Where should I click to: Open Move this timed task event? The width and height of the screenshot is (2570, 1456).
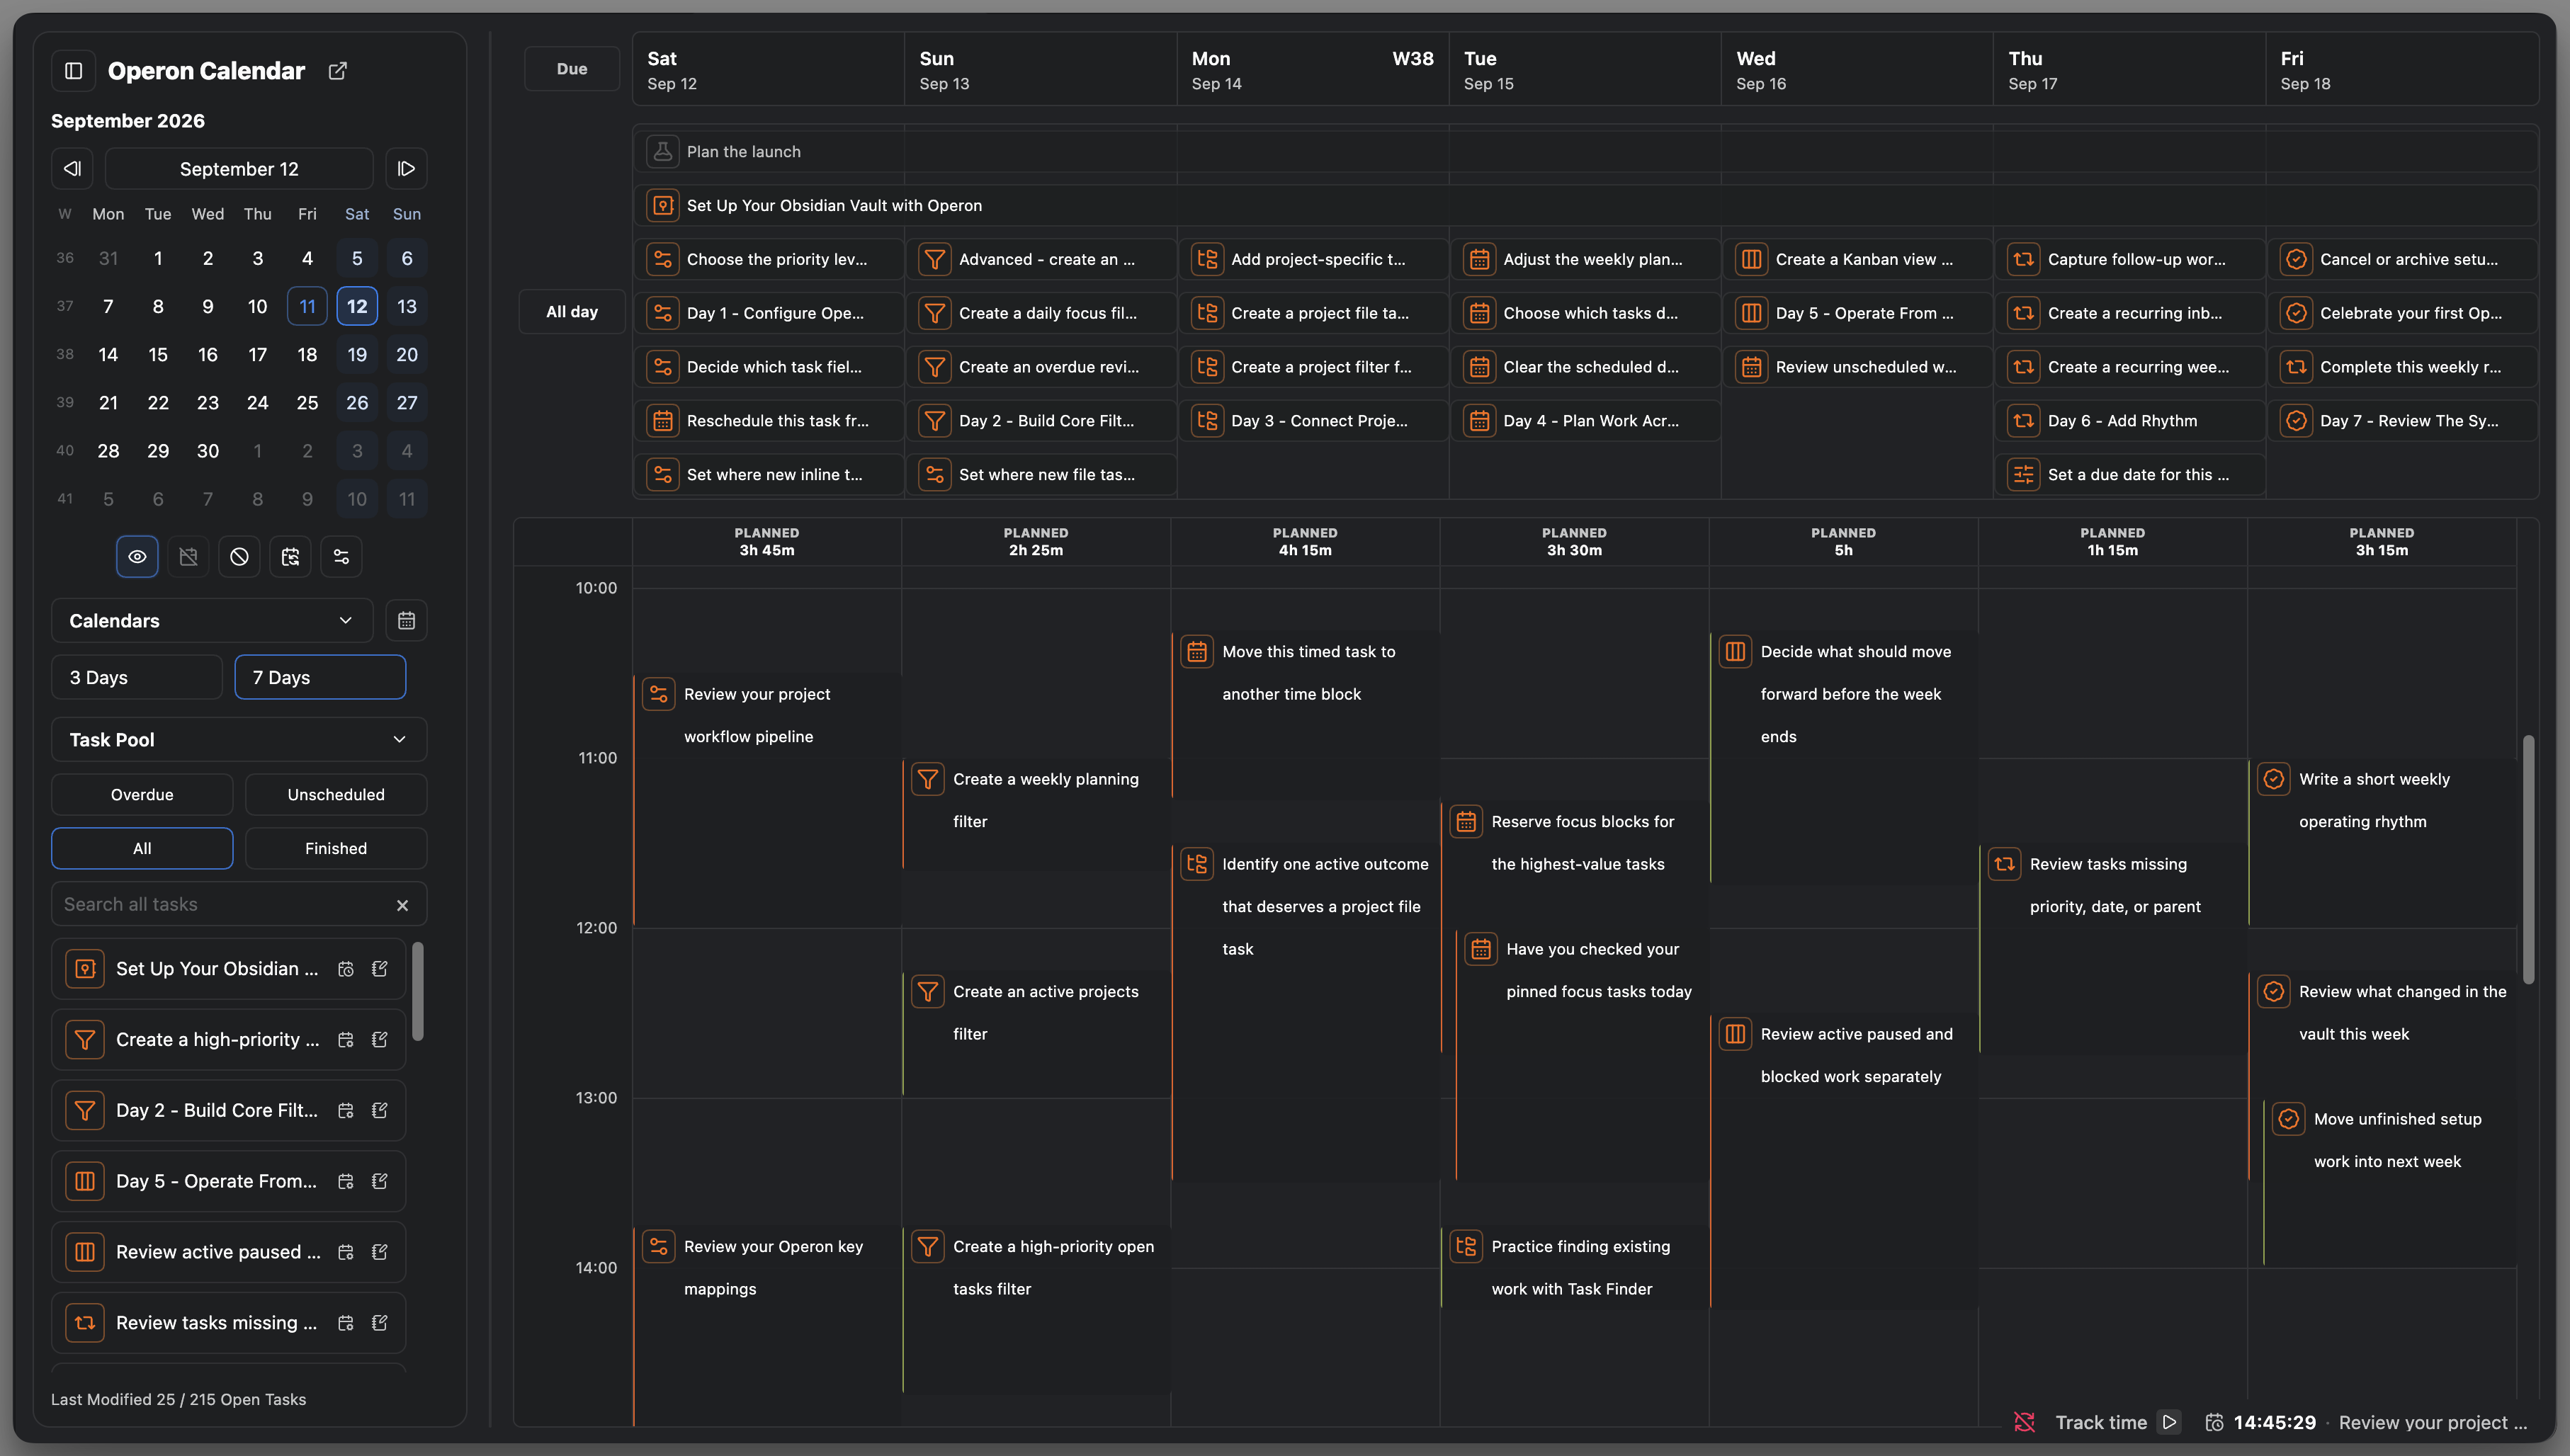pyautogui.click(x=1306, y=715)
